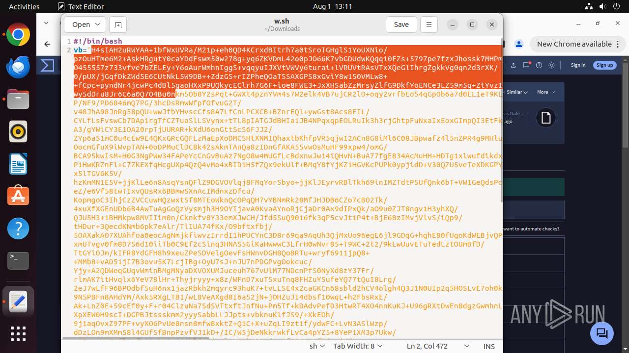This screenshot has width=629, height=353.
Task: Select the sh syntax highlighting dropdown
Action: 316,346
